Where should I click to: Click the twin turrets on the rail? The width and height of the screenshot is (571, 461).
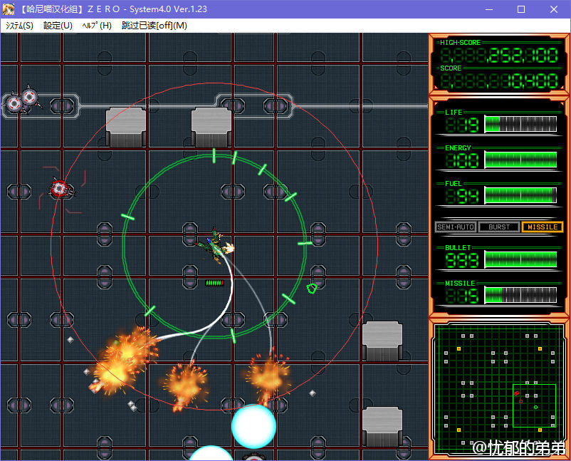[x=21, y=100]
